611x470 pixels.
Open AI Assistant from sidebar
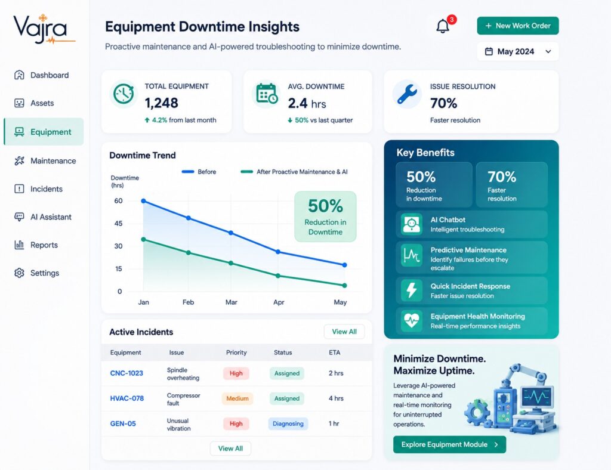coord(43,217)
